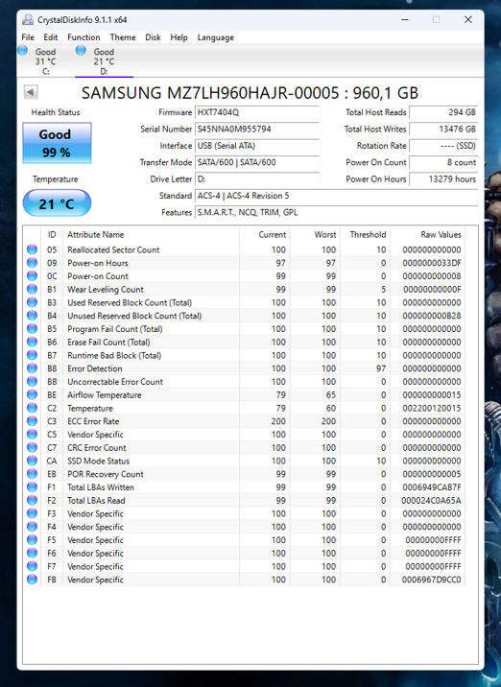This screenshot has width=501, height=687.
Task: Click the previous disk arrow button
Action: [31, 92]
